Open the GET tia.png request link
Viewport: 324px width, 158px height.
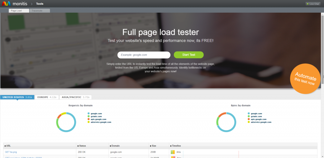[11, 152]
